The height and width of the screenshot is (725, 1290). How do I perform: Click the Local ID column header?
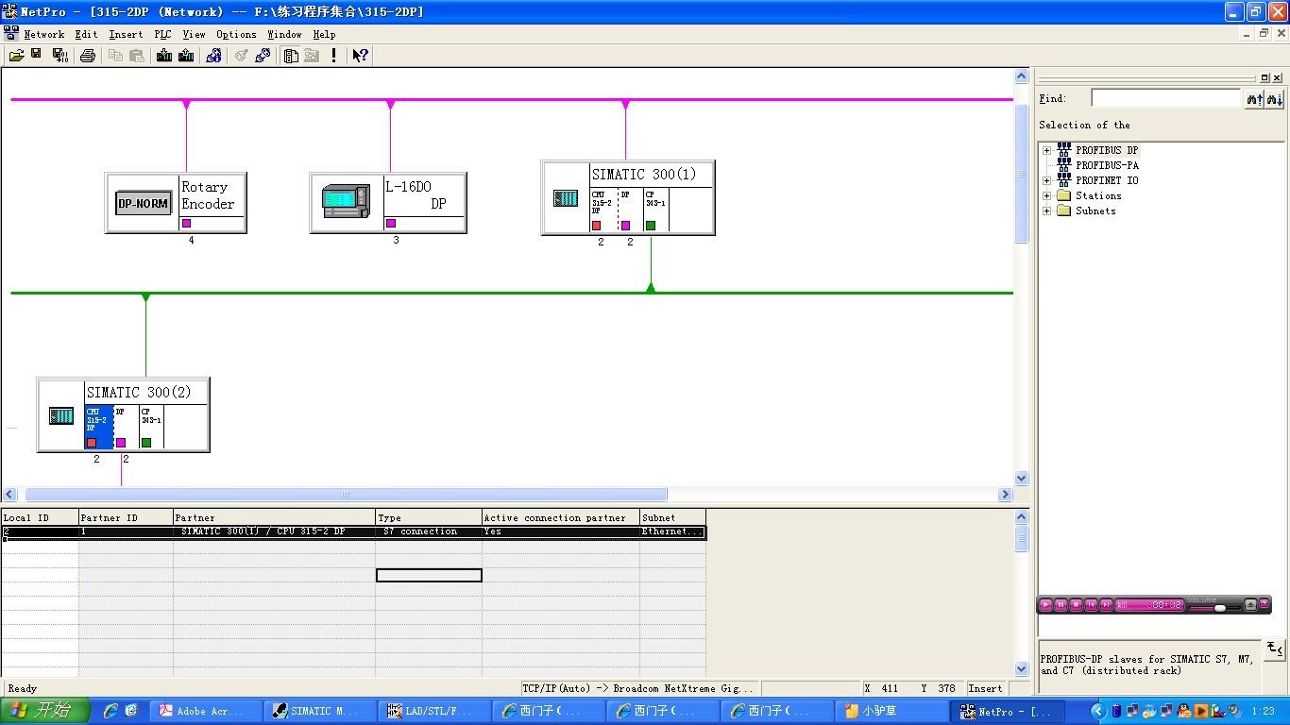click(x=40, y=517)
